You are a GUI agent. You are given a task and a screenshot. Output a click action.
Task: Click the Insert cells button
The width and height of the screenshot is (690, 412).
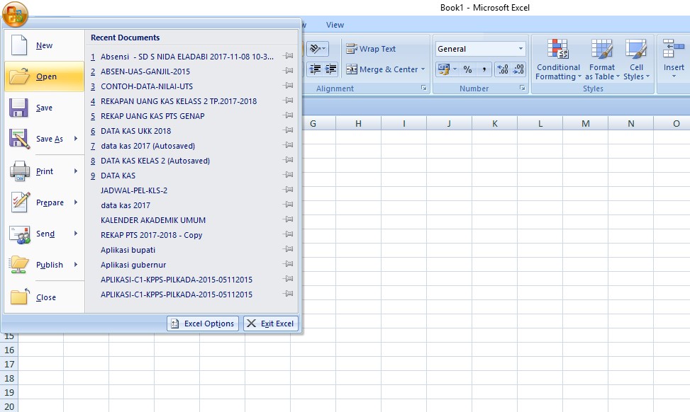[674, 59]
